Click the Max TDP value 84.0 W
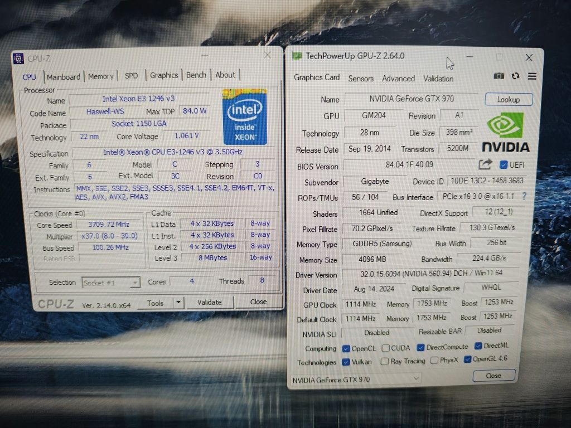The height and width of the screenshot is (428, 571). tap(195, 111)
